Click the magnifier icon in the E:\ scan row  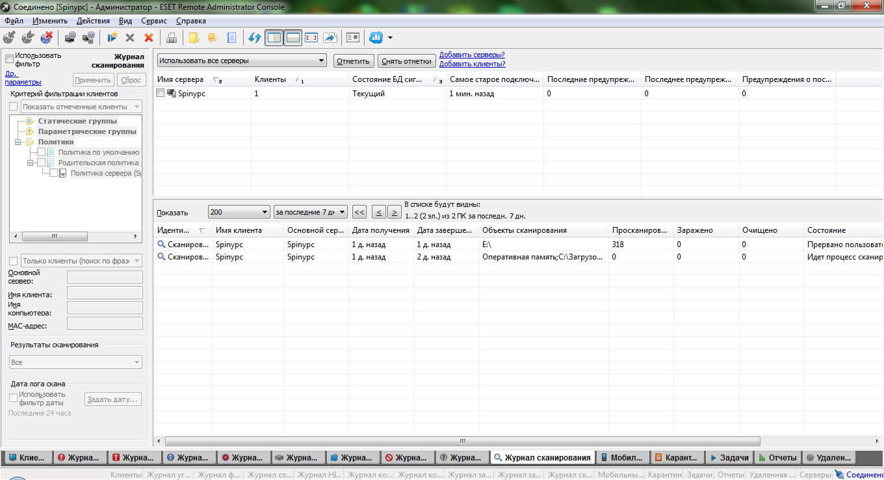coord(162,245)
